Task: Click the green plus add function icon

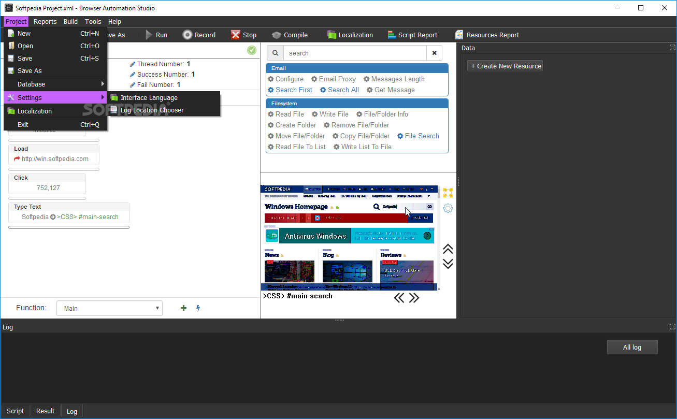Action: pos(183,308)
